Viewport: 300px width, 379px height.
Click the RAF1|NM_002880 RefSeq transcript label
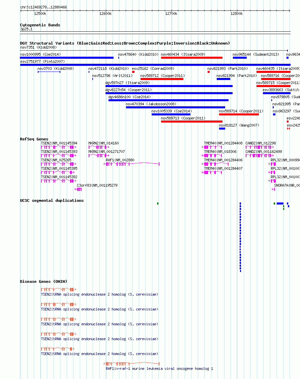[120, 160]
